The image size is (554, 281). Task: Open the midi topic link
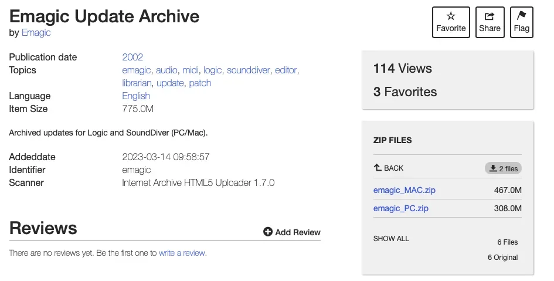(191, 70)
